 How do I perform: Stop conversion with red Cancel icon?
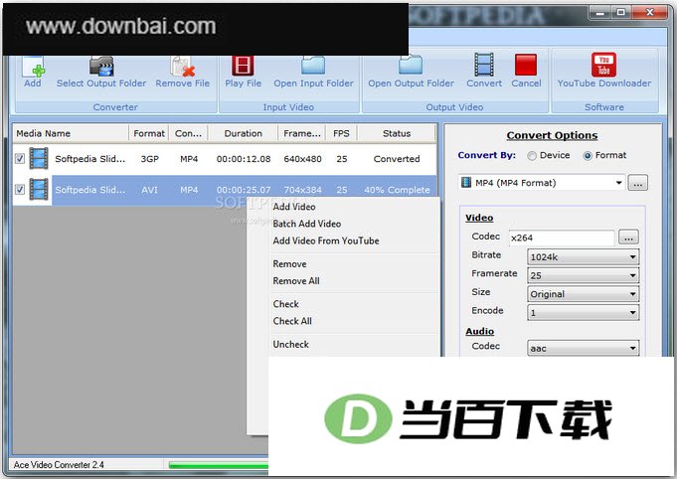coord(526,65)
